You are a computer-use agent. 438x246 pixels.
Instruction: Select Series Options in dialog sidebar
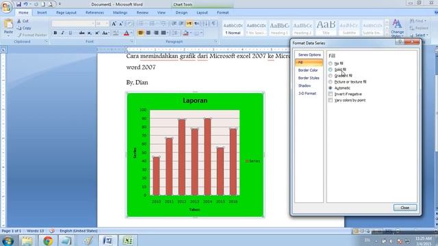pyautogui.click(x=309, y=55)
